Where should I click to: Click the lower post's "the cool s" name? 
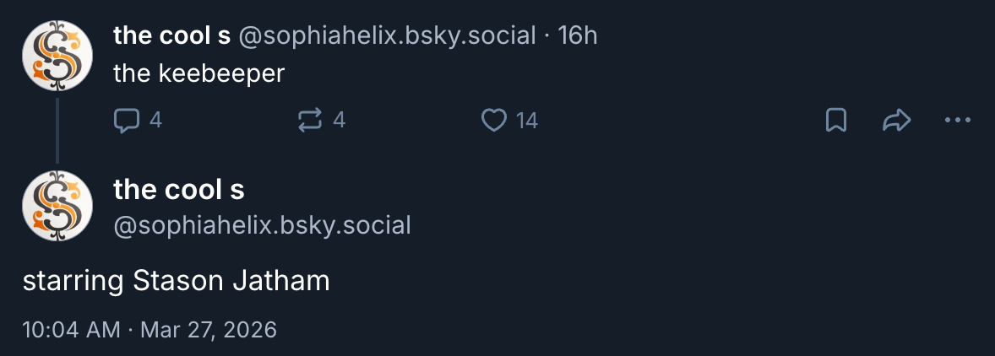pyautogui.click(x=179, y=190)
